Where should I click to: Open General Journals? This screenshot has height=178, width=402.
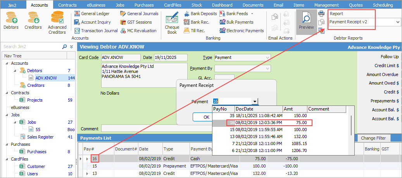click(139, 14)
